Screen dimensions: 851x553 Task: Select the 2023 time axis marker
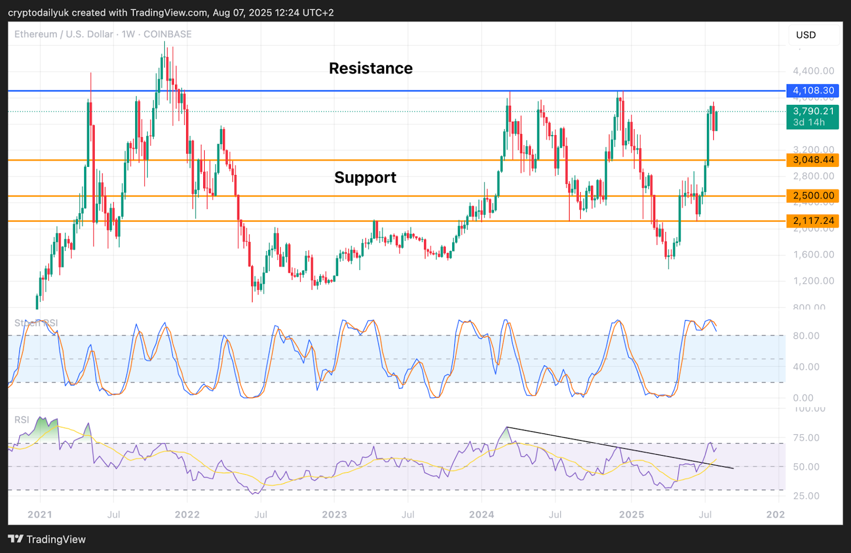click(334, 515)
